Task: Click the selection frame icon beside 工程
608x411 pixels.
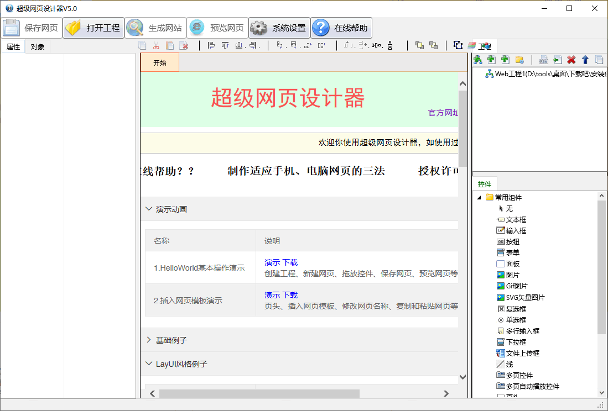Action: click(x=458, y=45)
